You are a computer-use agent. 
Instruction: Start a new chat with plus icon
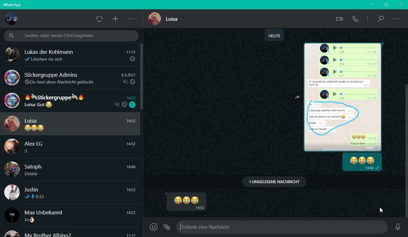click(115, 19)
